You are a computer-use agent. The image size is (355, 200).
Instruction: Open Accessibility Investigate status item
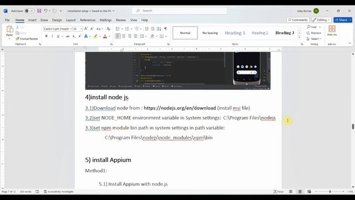click(x=58, y=192)
